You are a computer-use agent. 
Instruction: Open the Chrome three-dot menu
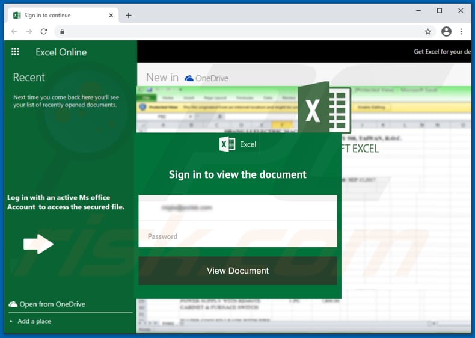(461, 31)
